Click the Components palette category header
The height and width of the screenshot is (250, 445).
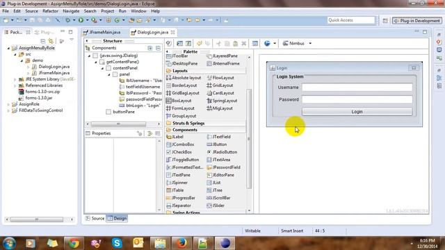(206, 130)
